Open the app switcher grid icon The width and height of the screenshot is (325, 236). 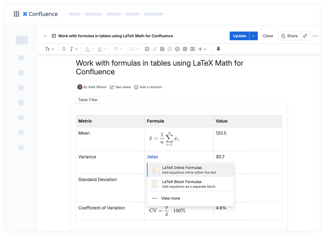(x=16, y=14)
